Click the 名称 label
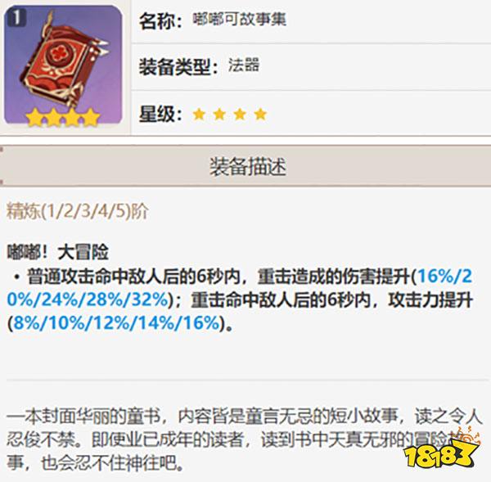This screenshot has height=482, width=491. (160, 21)
